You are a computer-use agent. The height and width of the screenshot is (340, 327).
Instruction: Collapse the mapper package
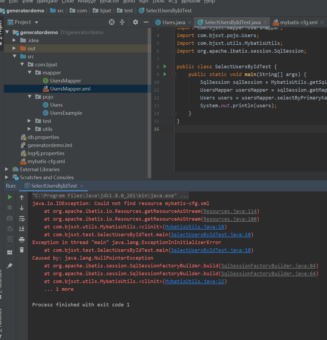click(30, 73)
